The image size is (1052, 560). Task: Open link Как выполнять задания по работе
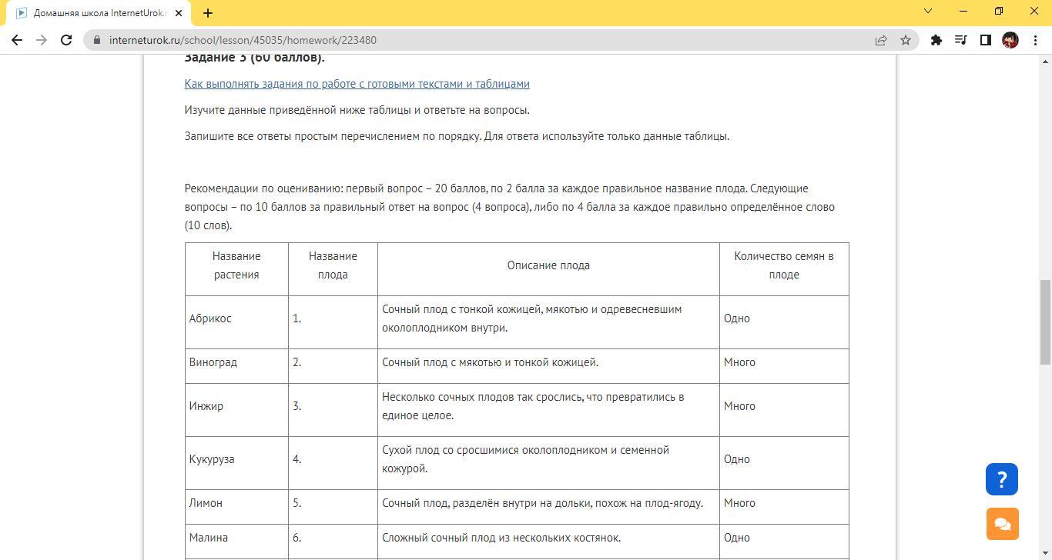(x=357, y=84)
